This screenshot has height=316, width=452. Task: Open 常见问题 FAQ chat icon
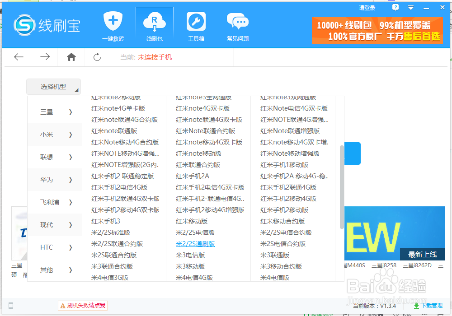pyautogui.click(x=237, y=26)
